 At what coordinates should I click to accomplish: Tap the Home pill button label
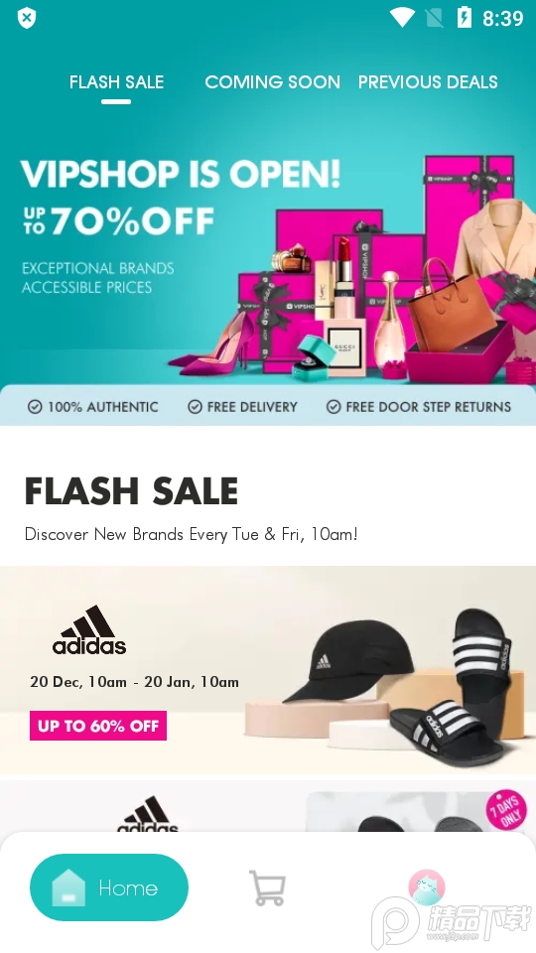pyautogui.click(x=128, y=887)
